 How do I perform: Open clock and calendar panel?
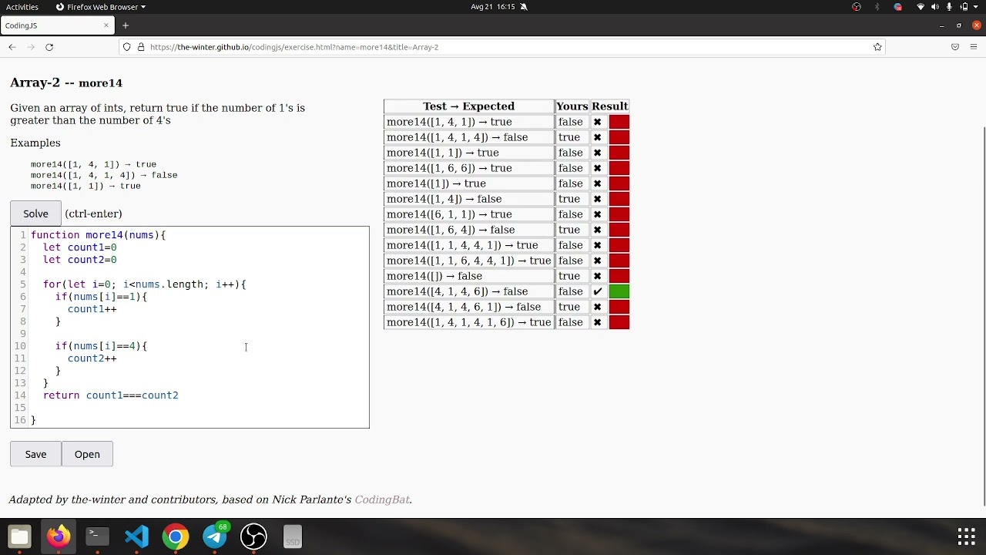492,7
